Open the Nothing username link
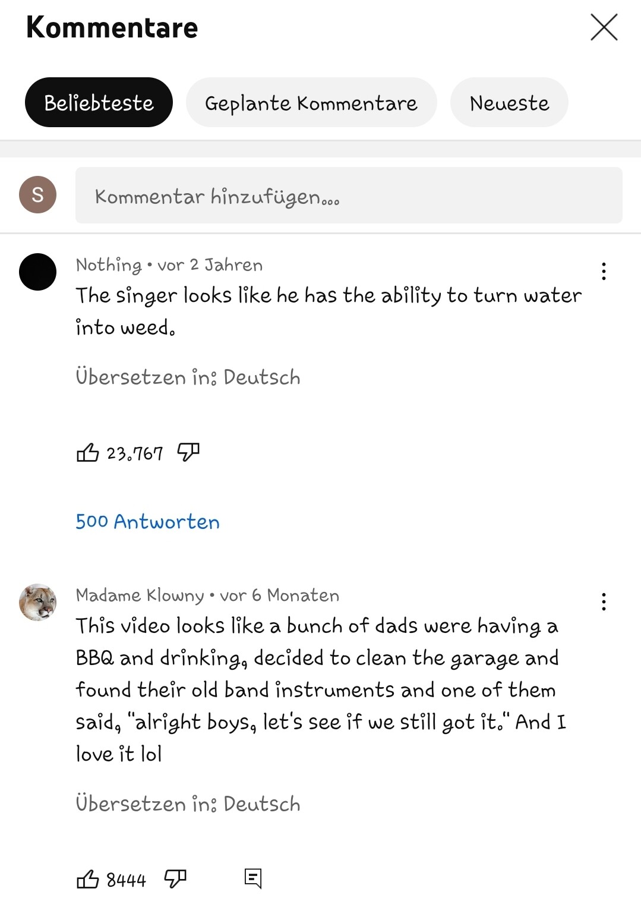The image size is (641, 901). coord(109,265)
